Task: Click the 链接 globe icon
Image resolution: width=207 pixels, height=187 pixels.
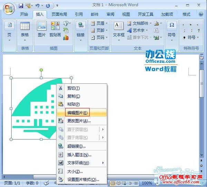Action: click(81, 25)
